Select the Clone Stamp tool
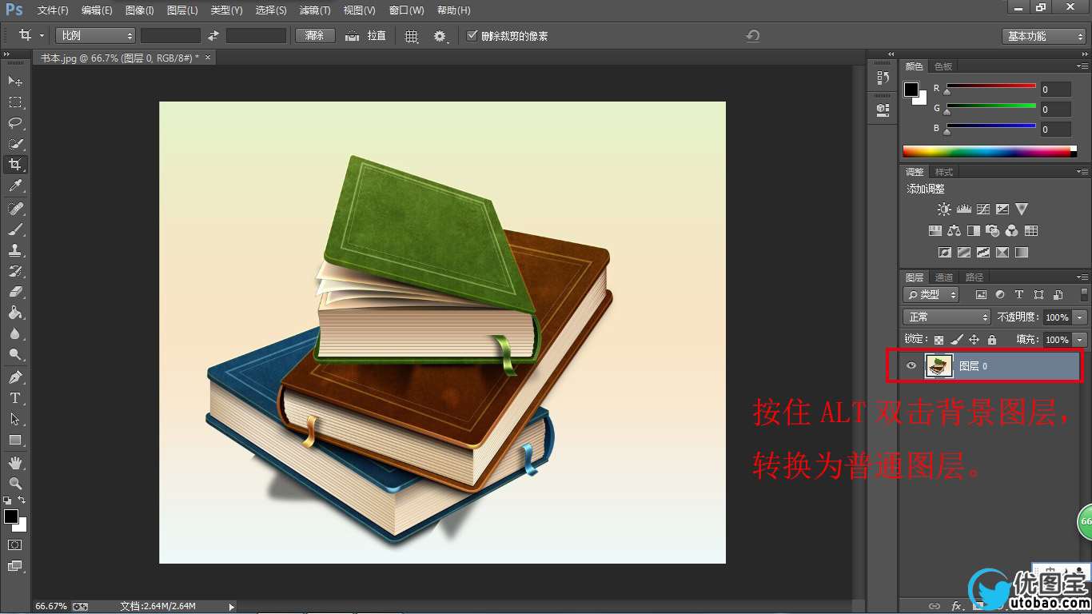1092x614 pixels. point(15,250)
